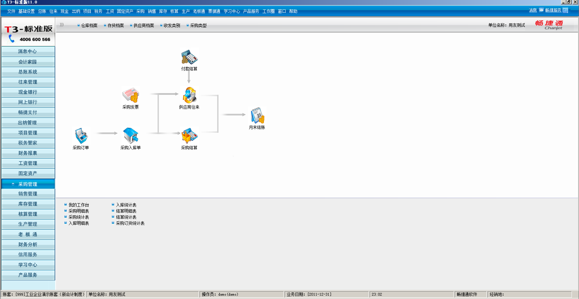Select 信用服务 in the sidebar

tap(28, 255)
